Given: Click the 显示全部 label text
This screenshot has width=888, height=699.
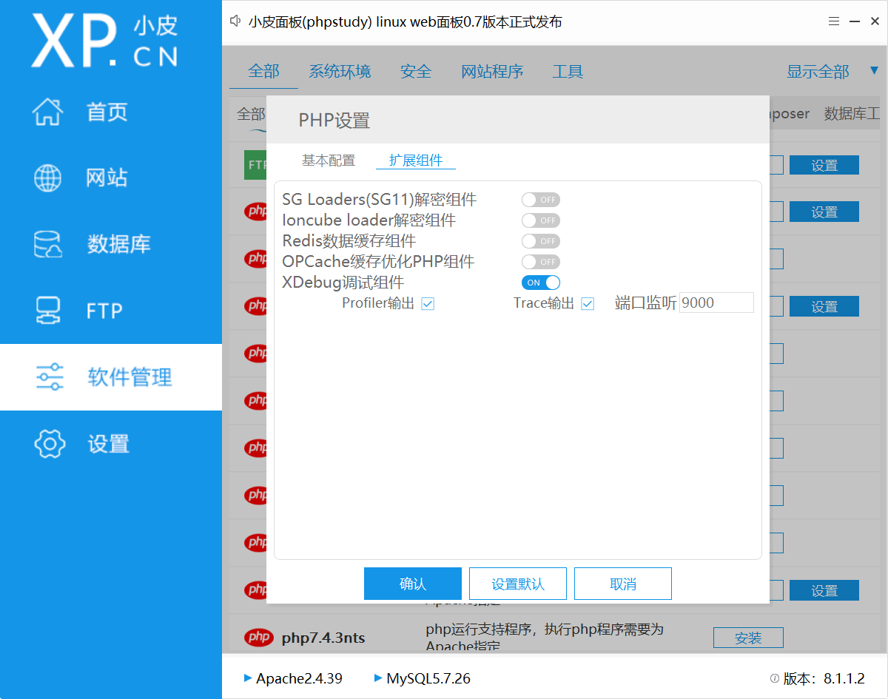Looking at the screenshot, I should 818,71.
